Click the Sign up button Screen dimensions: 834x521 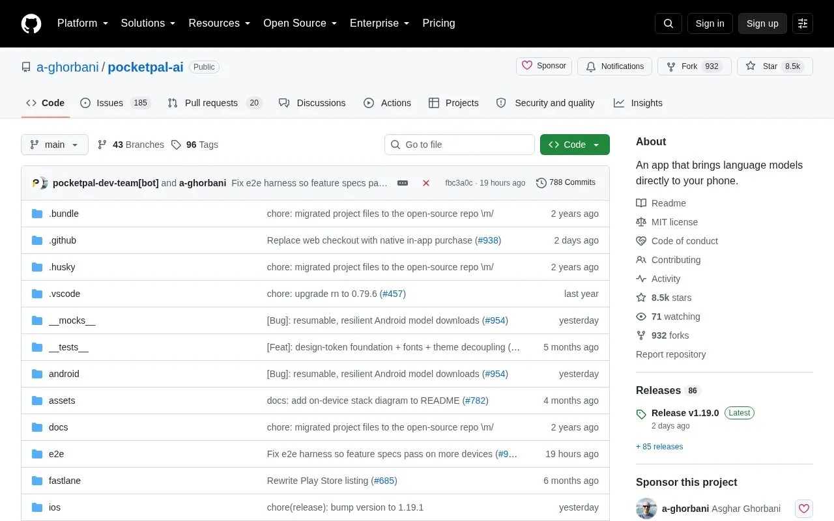click(762, 23)
